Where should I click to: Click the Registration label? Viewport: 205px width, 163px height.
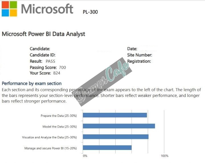pos(139,61)
